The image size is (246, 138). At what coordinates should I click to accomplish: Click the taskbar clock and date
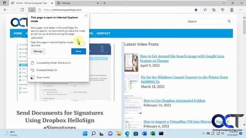point(233,133)
